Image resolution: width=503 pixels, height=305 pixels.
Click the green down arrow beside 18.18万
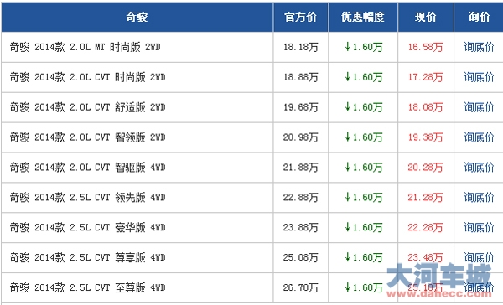[347, 47]
